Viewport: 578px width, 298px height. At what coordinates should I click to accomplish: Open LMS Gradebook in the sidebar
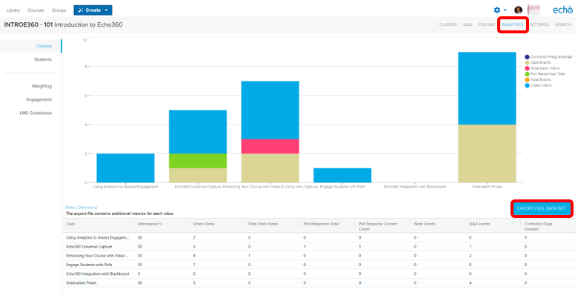point(36,113)
